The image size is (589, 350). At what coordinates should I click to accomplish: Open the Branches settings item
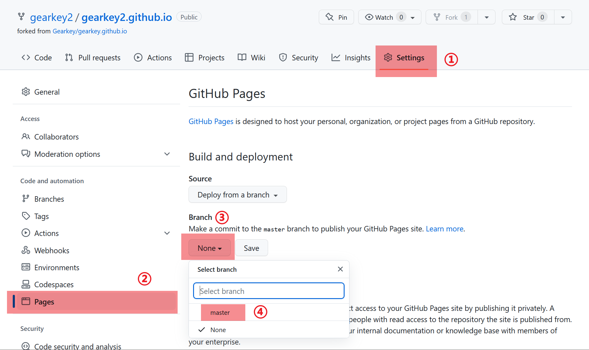[96, 199]
